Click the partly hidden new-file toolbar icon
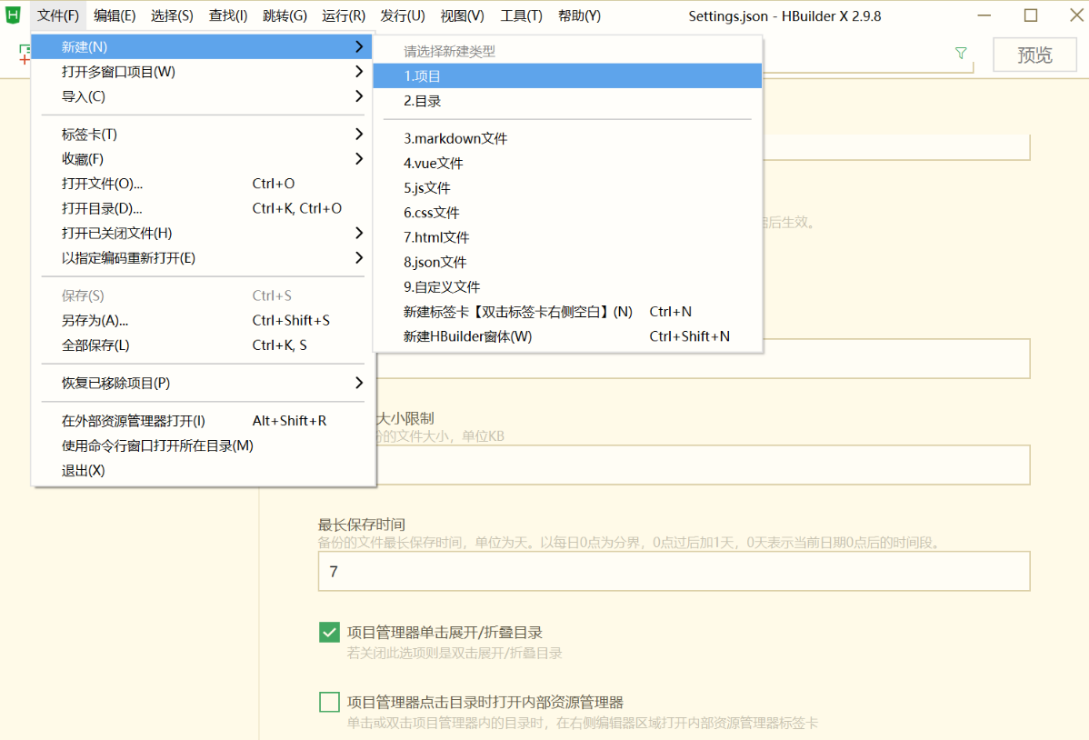Image resolution: width=1089 pixels, height=740 pixels. pos(25,55)
